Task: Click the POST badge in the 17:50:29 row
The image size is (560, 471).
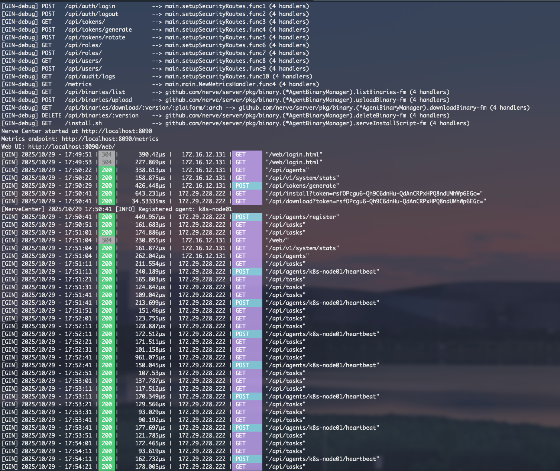Action: [x=247, y=186]
